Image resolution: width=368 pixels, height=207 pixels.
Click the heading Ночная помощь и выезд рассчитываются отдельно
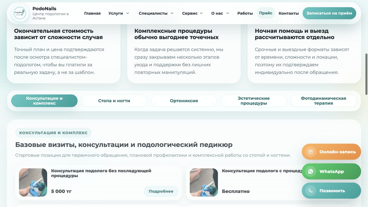[295, 34]
